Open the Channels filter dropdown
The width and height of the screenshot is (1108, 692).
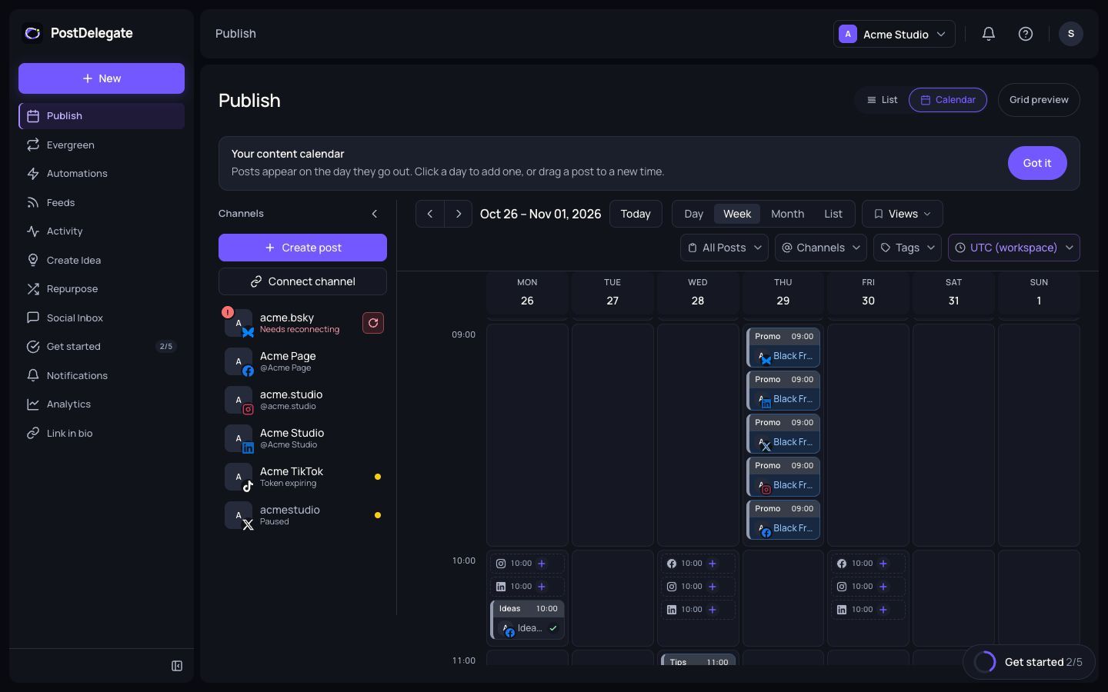tap(821, 248)
